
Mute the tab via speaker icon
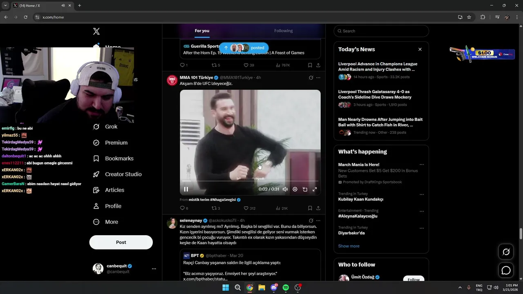[63, 6]
